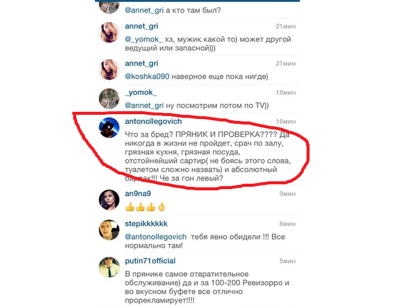Open antonollegovich profile avatar
The image size is (393, 307).
coord(109,128)
